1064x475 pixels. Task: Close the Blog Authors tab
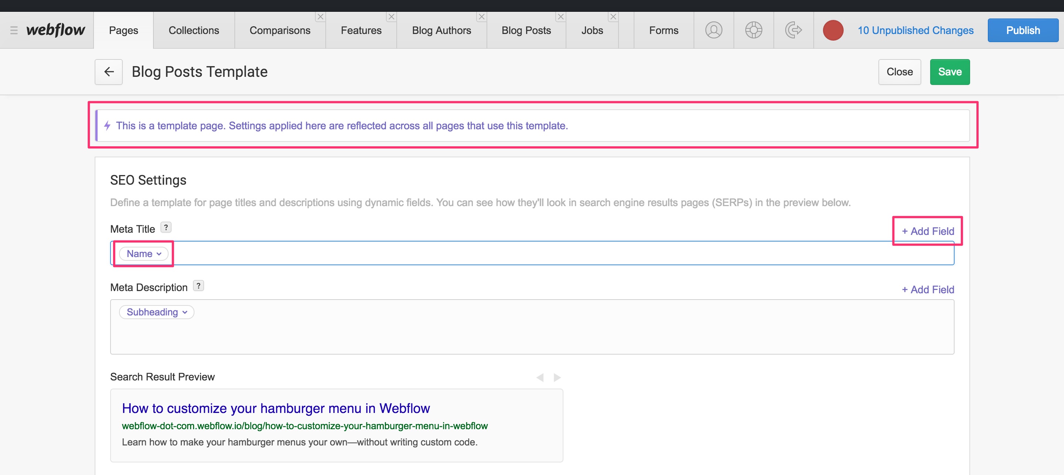481,17
